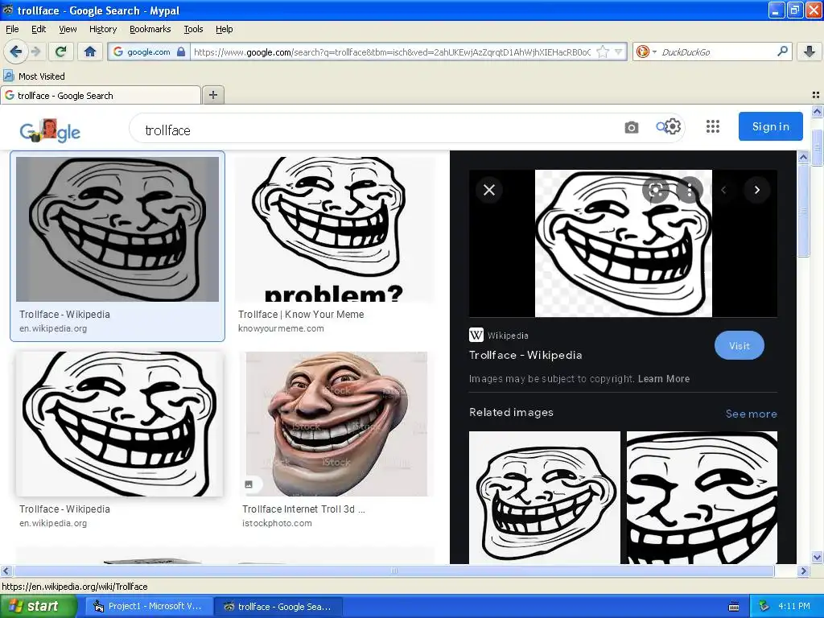
Task: Click the Sign in button
Action: (x=770, y=126)
